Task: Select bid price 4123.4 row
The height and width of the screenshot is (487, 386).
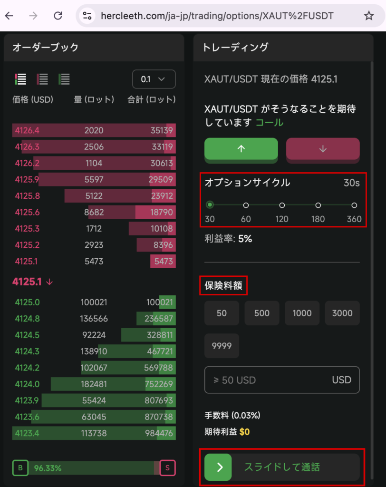Action: click(x=94, y=433)
